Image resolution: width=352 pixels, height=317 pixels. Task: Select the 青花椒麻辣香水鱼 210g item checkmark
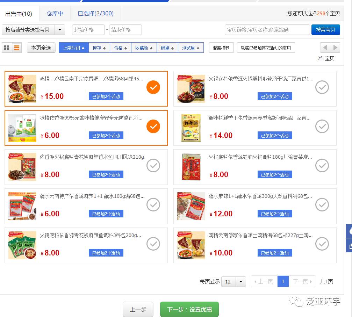coord(153,165)
